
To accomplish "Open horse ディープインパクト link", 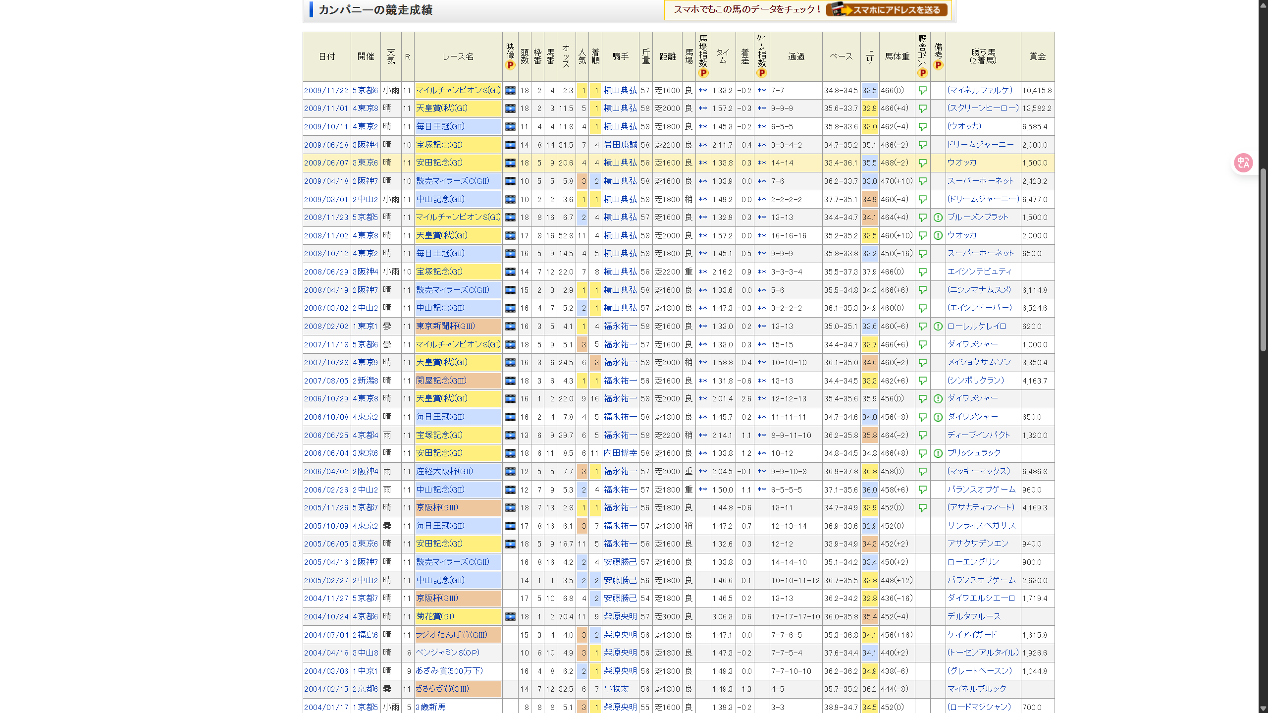I will (978, 435).
